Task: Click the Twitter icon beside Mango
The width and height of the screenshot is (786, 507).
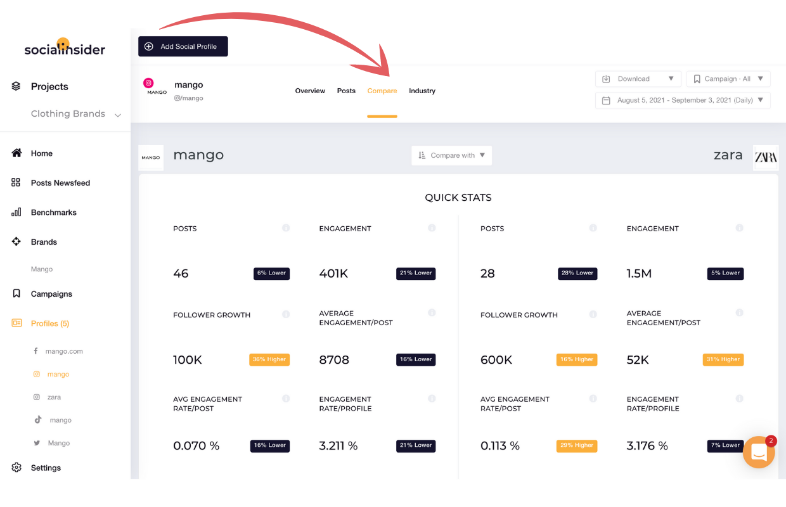Action: [x=37, y=443]
